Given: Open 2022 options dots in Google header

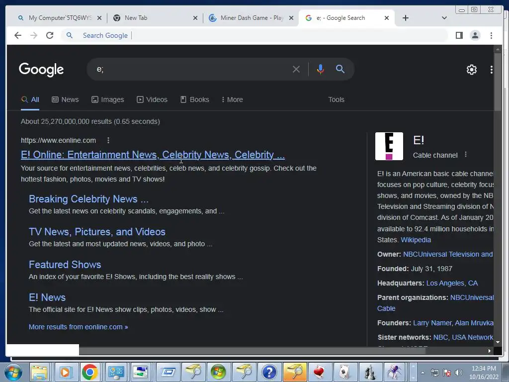Looking at the screenshot, I should click(x=491, y=70).
